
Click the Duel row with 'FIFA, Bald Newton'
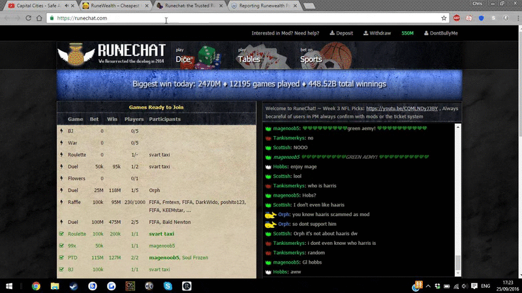click(x=157, y=222)
